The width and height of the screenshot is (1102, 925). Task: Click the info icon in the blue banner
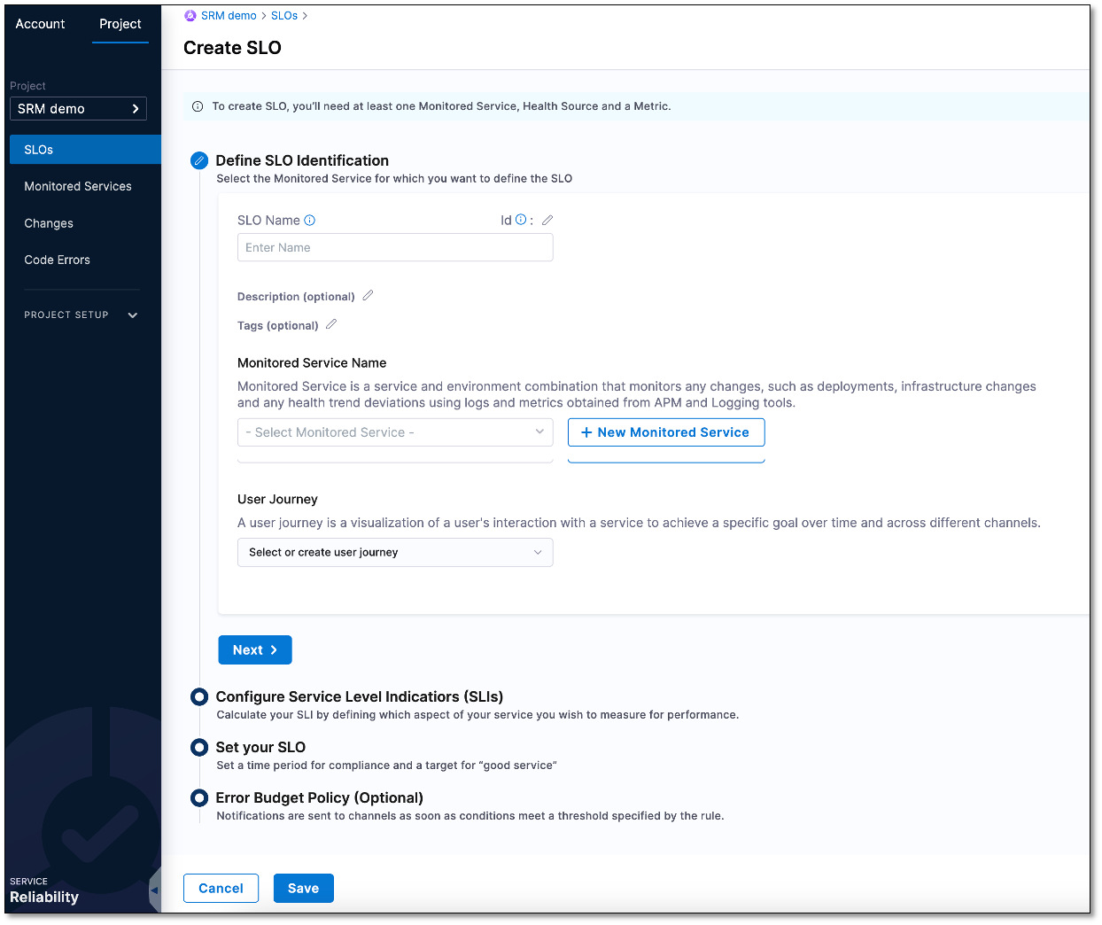pos(197,105)
